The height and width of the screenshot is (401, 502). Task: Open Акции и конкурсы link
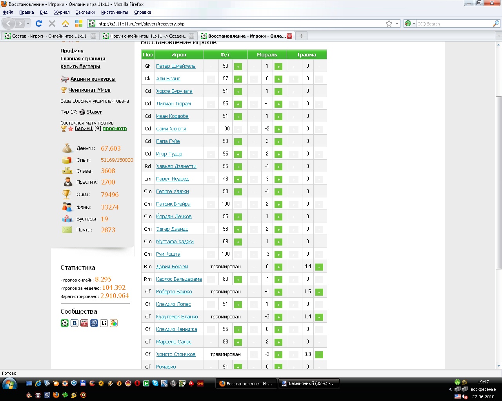[93, 79]
